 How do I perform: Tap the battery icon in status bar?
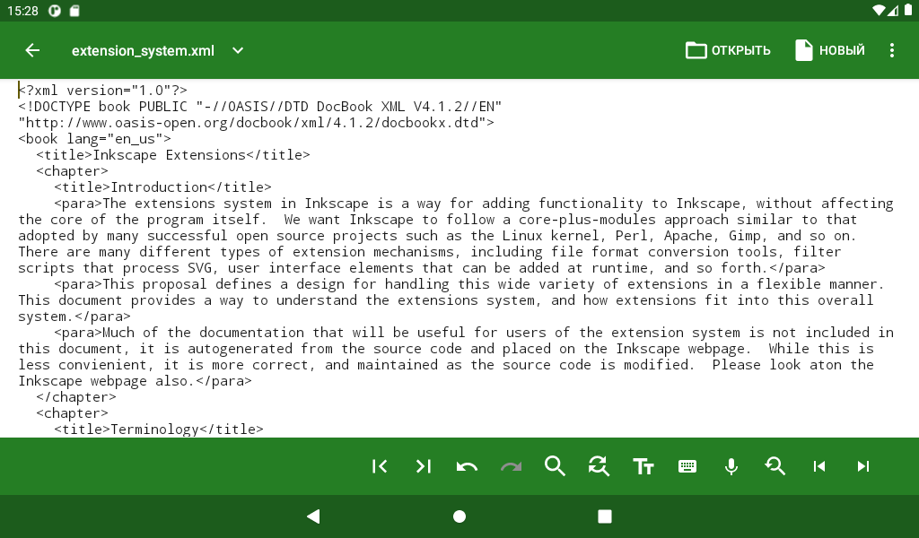[x=908, y=11]
